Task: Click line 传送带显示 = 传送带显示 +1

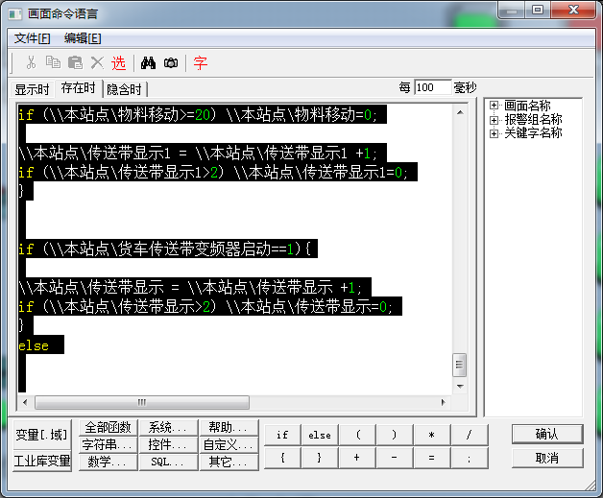Action: pyautogui.click(x=195, y=287)
